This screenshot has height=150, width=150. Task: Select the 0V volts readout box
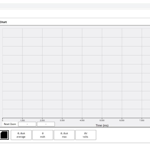pos(85,135)
